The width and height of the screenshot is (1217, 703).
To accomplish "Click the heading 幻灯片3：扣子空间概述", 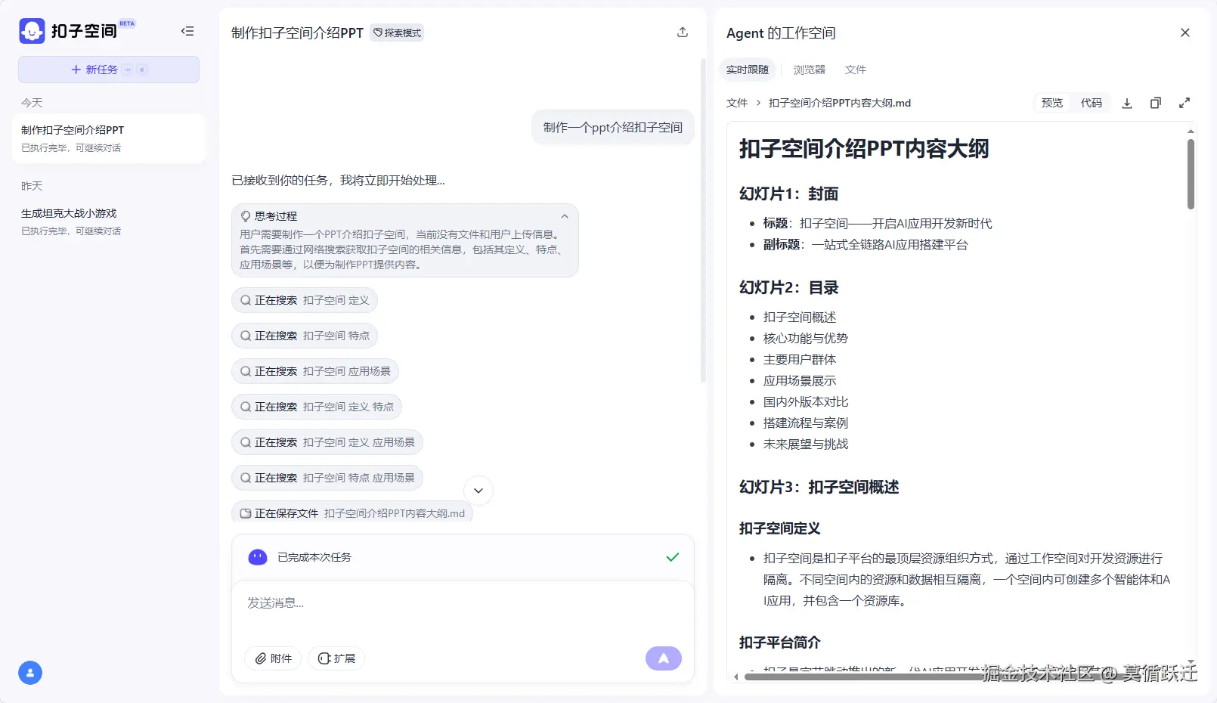I will (819, 488).
